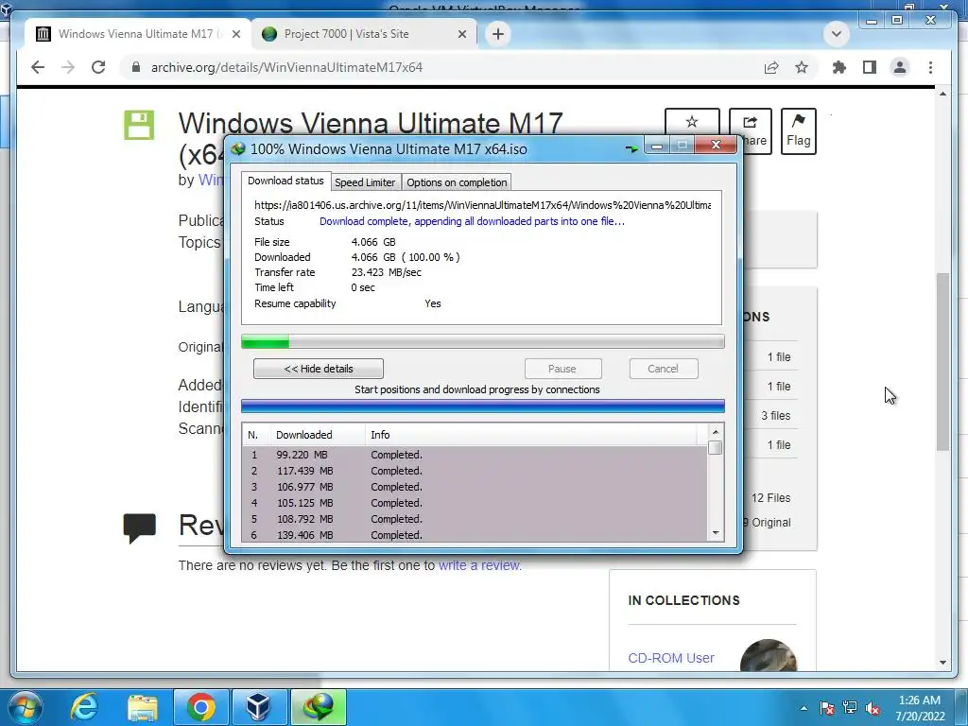Launch Internet Explorer from taskbar
Image resolution: width=968 pixels, height=726 pixels.
84,707
